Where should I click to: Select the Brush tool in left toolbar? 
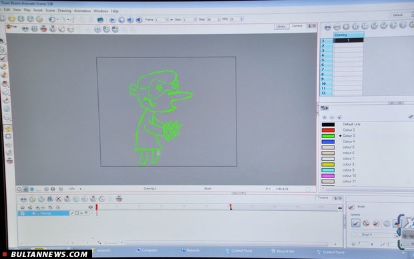coord(3,58)
